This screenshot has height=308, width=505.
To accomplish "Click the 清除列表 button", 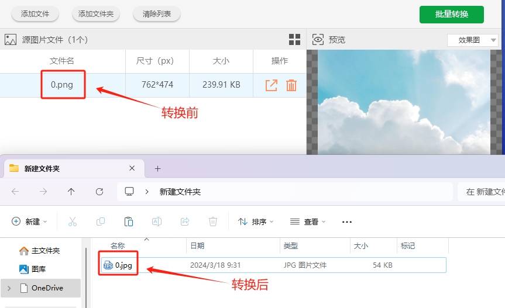I will tap(156, 14).
